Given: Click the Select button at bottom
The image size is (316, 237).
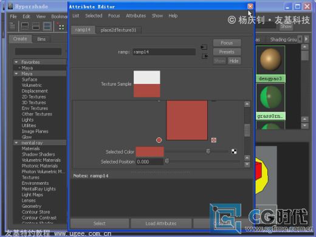Looking at the screenshot, I should click(100, 224).
